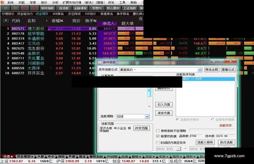This screenshot has width=254, height=164.
Task: Open the start date 2014/9/23 dropdown
Action: click(x=178, y=149)
